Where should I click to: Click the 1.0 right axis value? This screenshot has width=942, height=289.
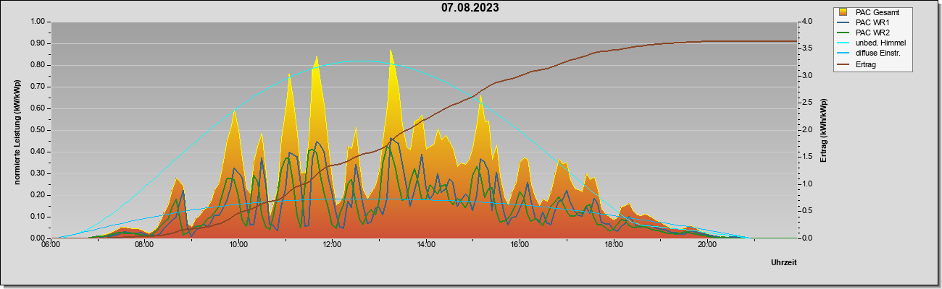[808, 184]
